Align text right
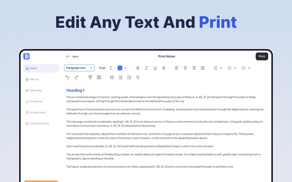This screenshot has height=182, width=292. click(x=194, y=68)
